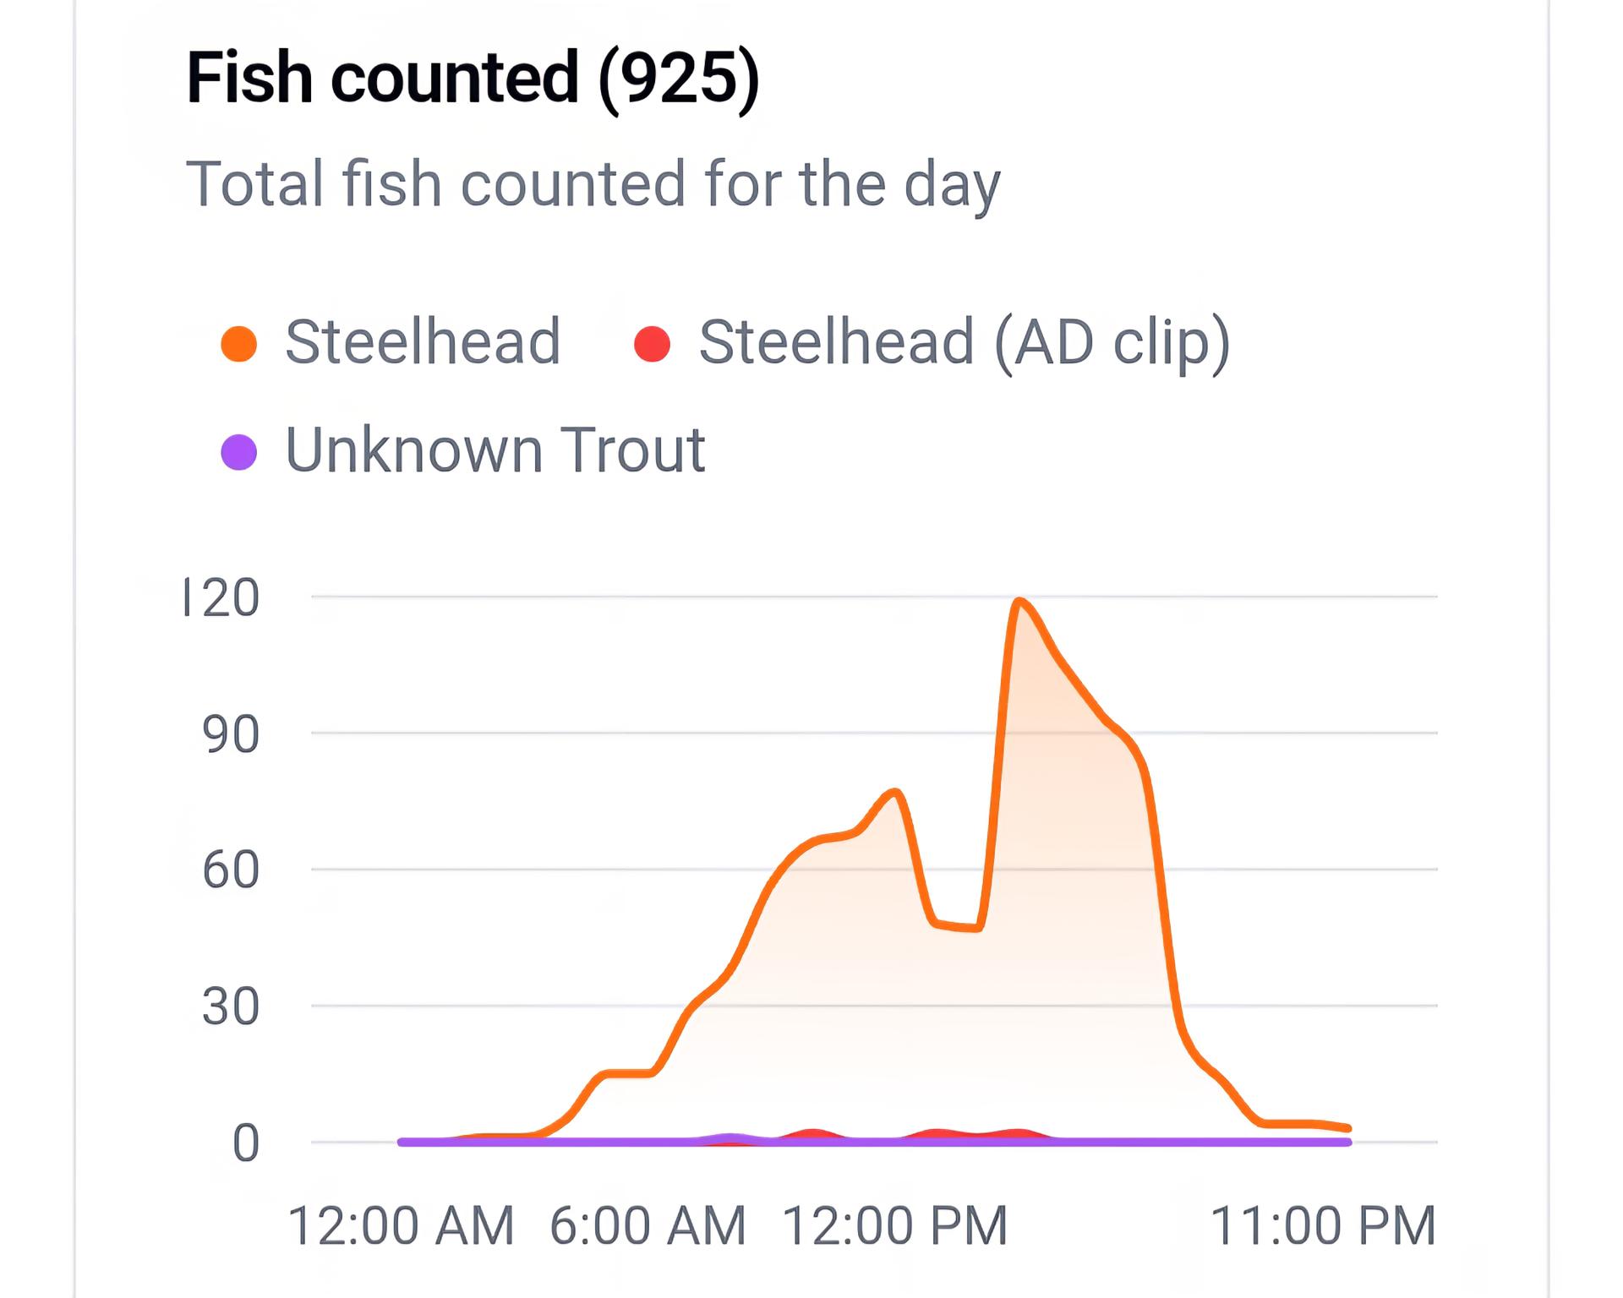The image size is (1623, 1298).
Task: Click the 'Total fish counted for the day' subtitle
Action: (593, 183)
